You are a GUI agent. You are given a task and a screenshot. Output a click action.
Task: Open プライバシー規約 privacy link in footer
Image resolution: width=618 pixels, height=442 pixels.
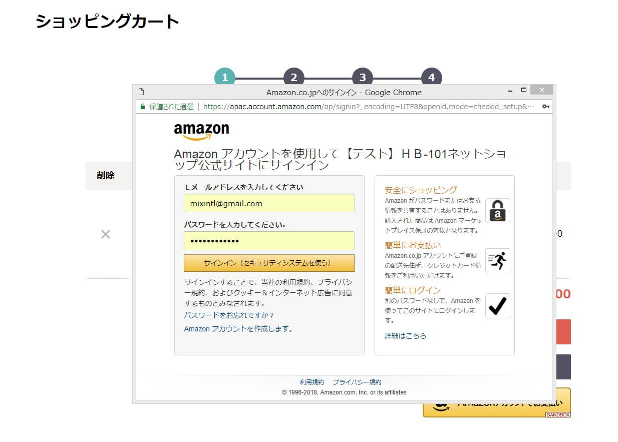pos(357,382)
